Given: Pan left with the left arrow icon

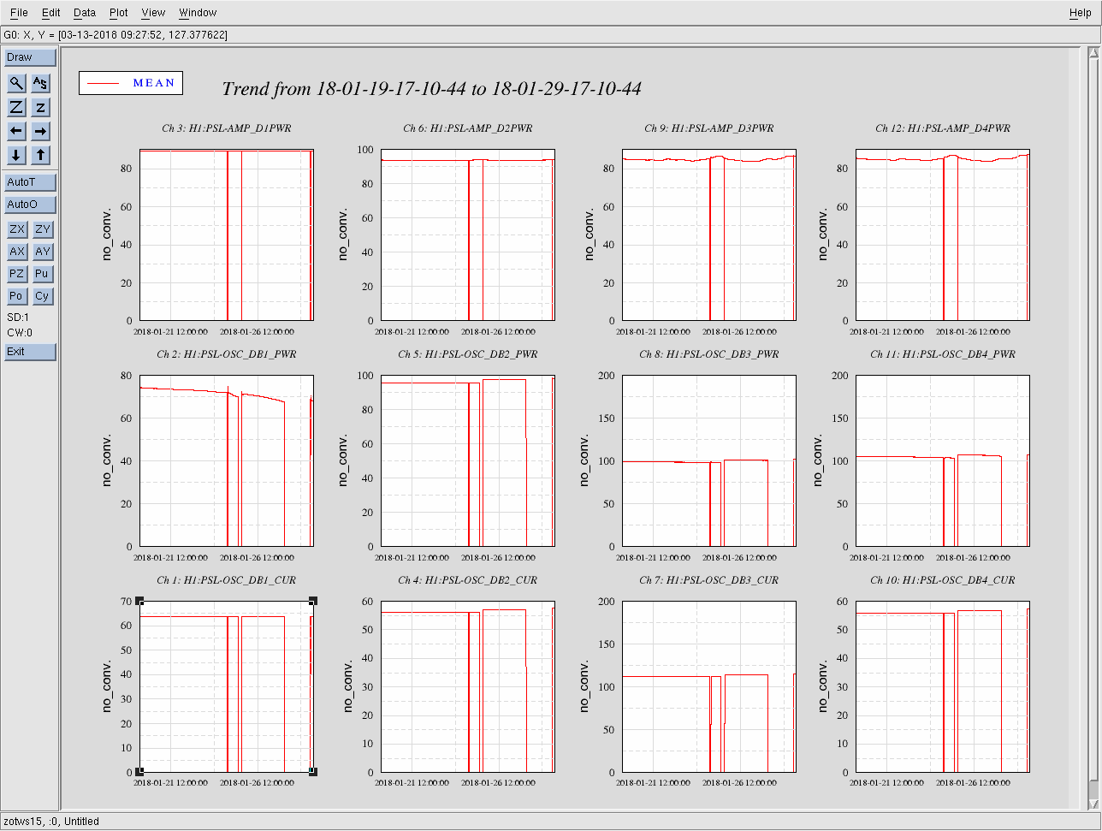Looking at the screenshot, I should click(x=17, y=131).
